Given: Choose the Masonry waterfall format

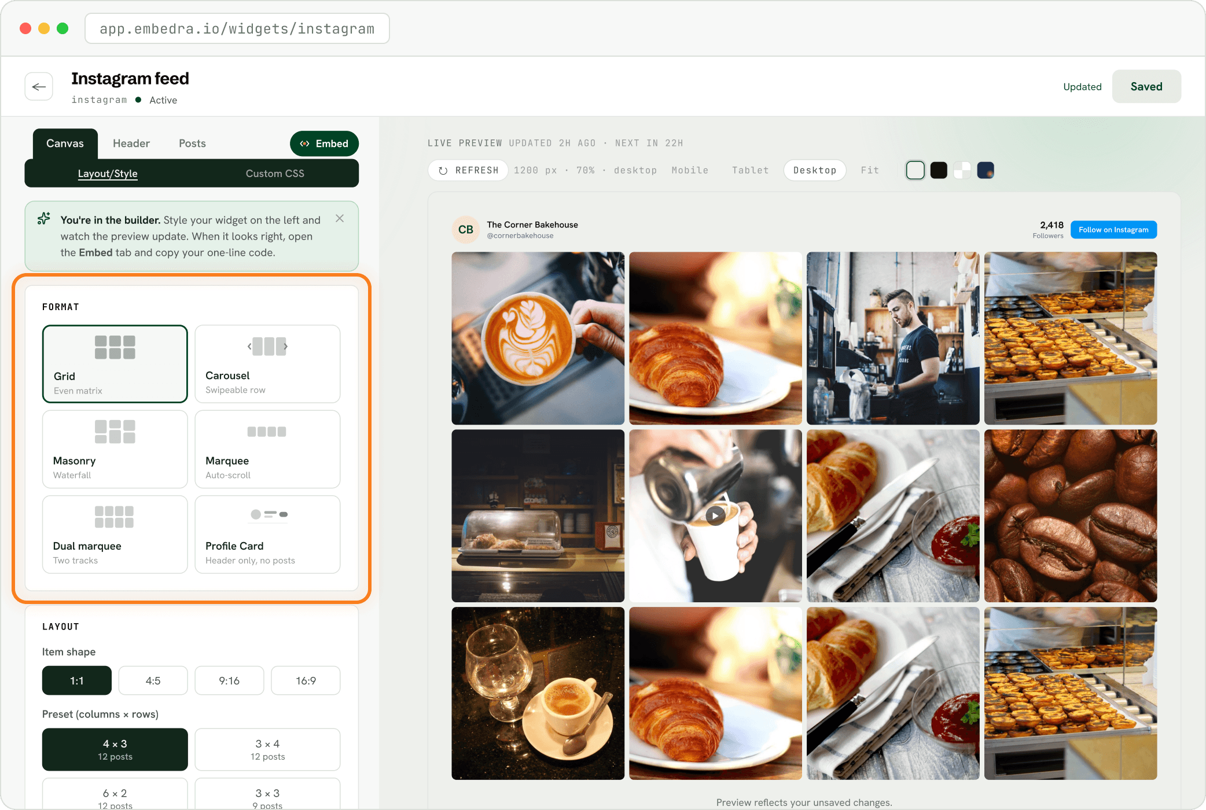Looking at the screenshot, I should point(115,449).
